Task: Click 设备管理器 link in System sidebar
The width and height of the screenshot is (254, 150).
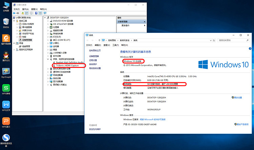Action: pyautogui.click(x=94, y=56)
